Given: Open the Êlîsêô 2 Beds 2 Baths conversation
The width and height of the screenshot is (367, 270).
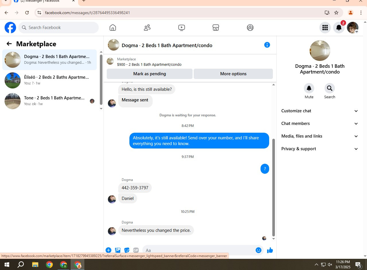Looking at the screenshot, I should pos(49,80).
